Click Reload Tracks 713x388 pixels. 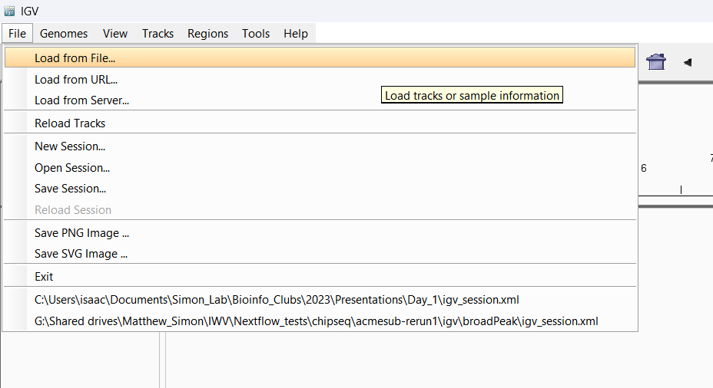[320, 123]
